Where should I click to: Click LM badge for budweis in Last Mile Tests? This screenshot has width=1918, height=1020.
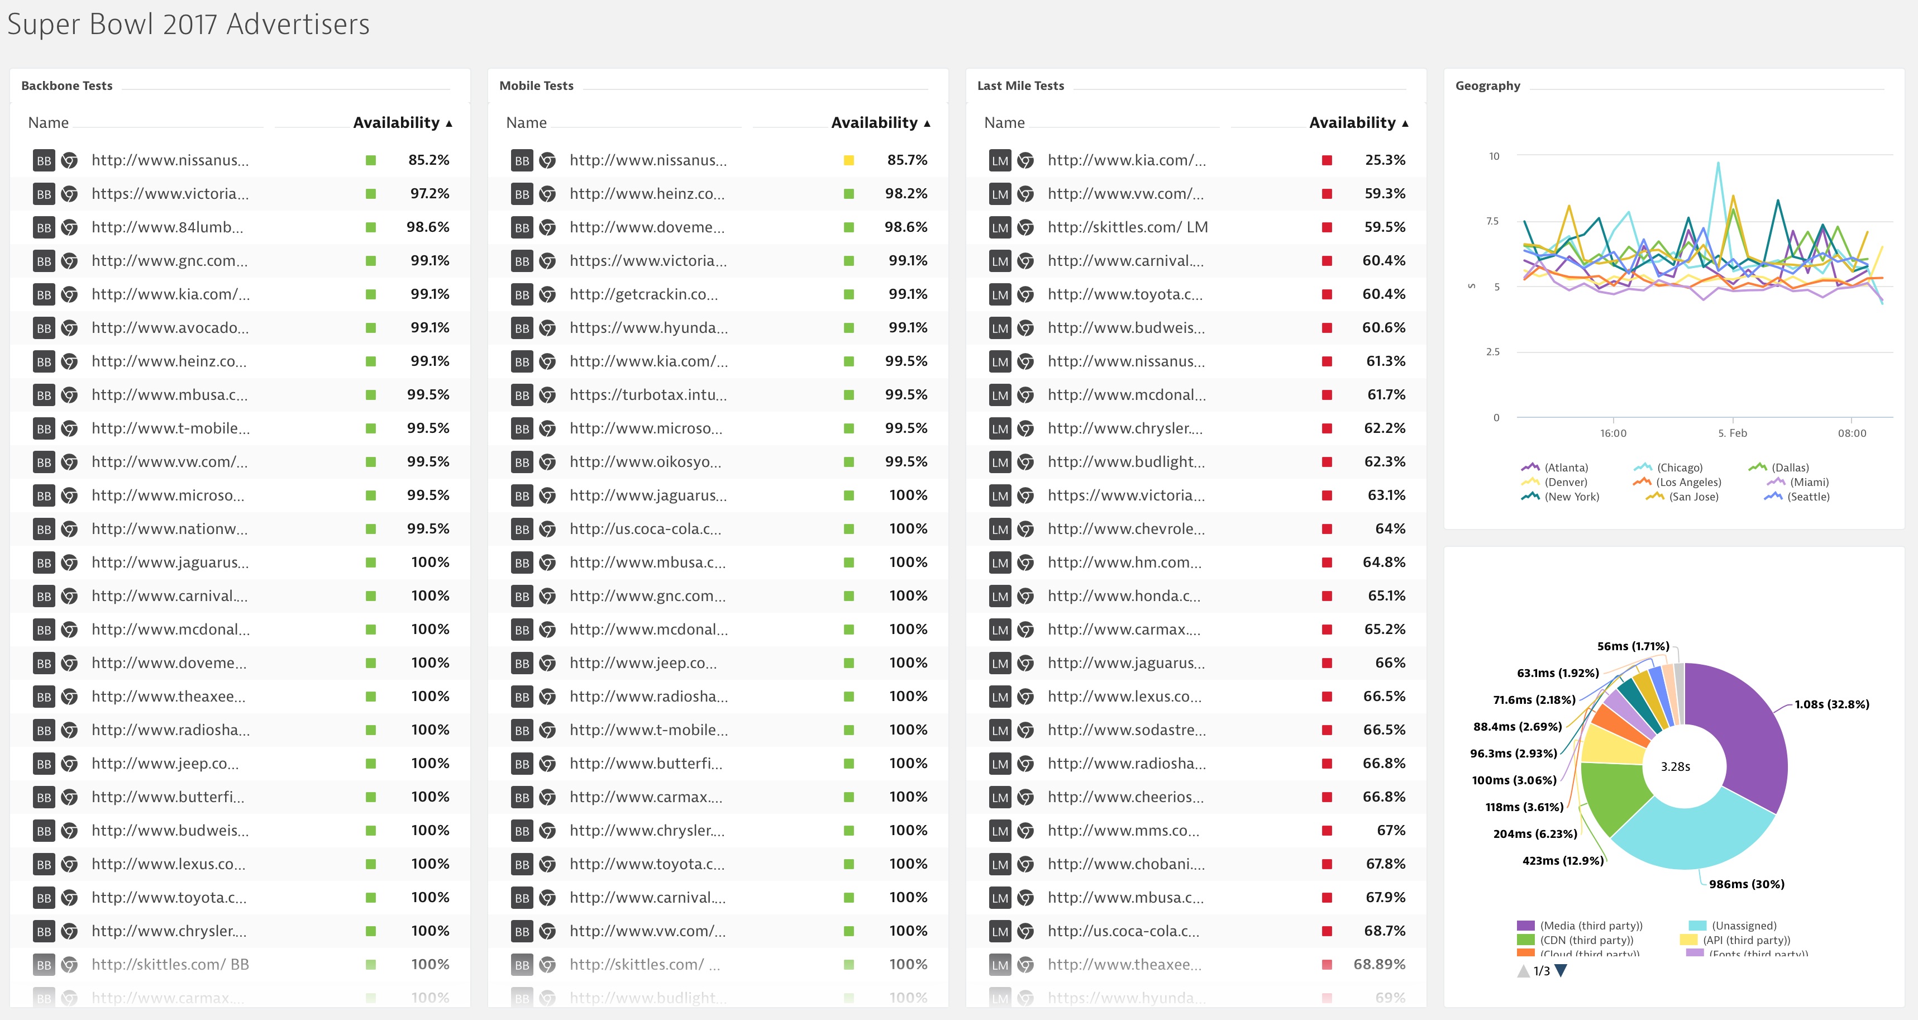pos(1000,327)
